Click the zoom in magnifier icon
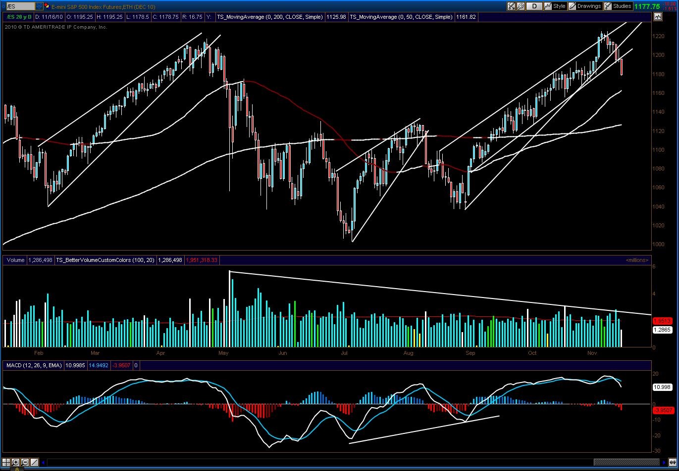The image size is (679, 471). tap(16, 463)
